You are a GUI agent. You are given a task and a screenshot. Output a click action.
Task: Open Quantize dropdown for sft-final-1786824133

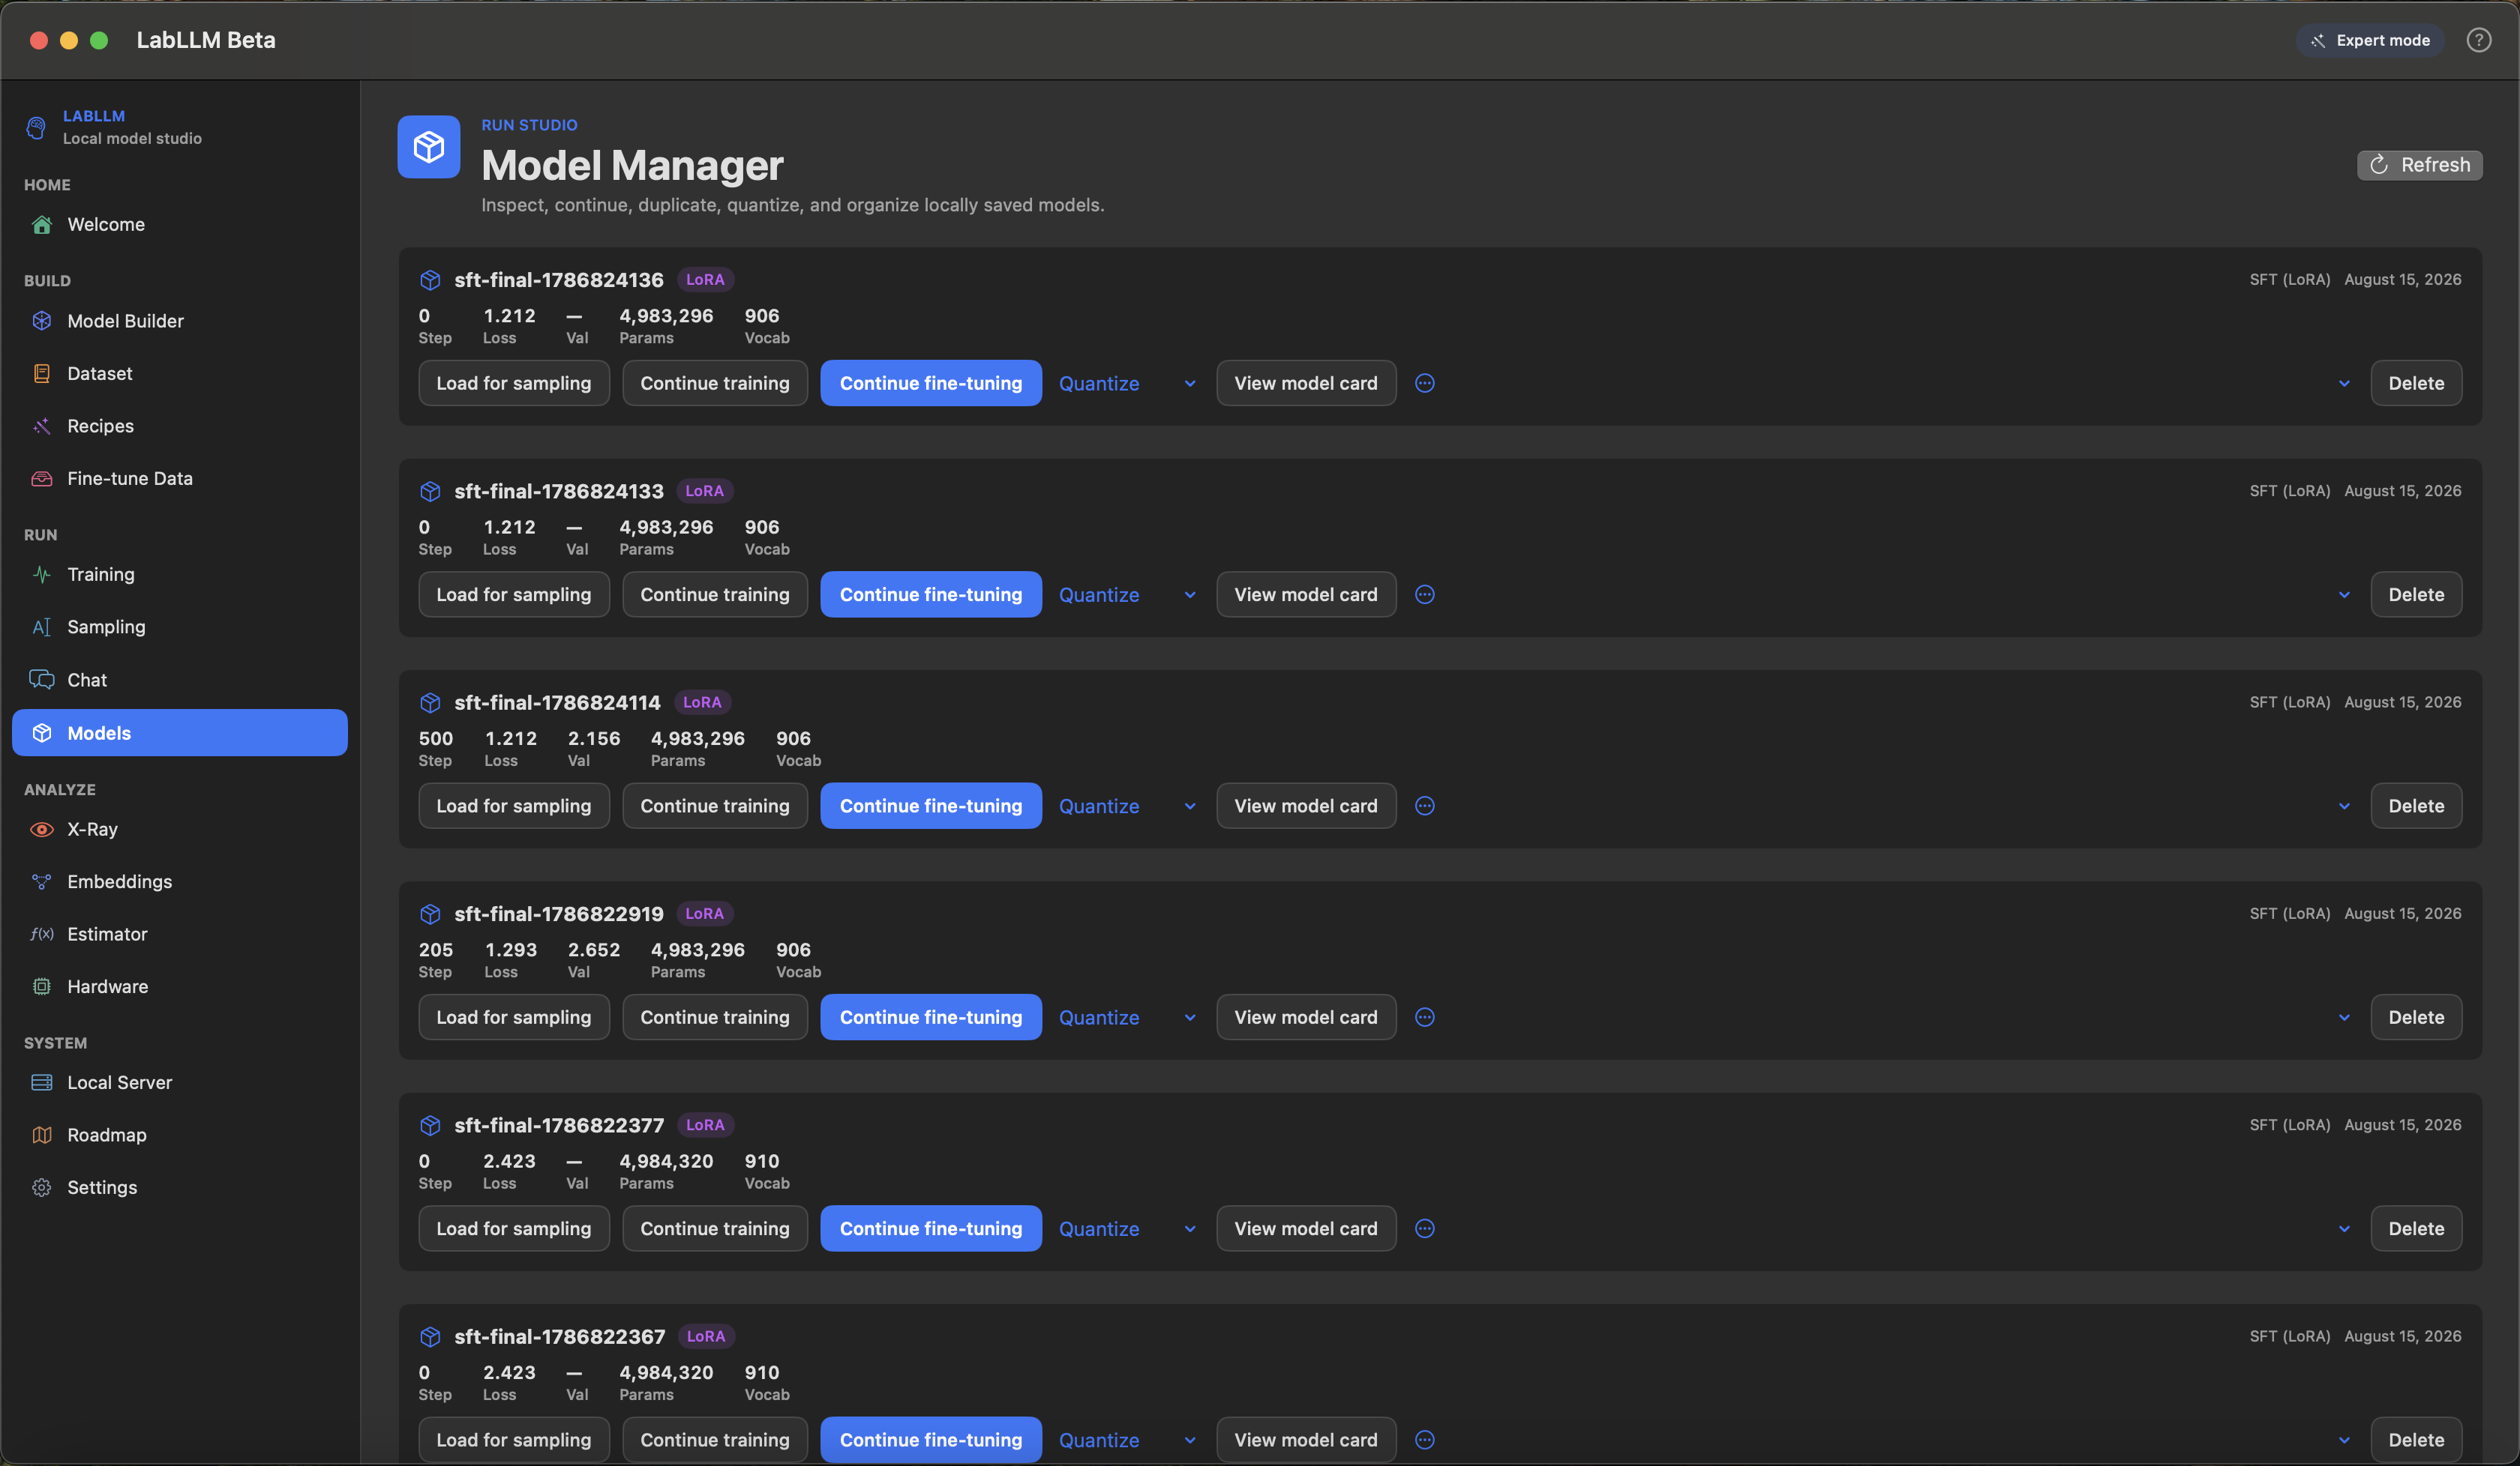tap(1128, 594)
